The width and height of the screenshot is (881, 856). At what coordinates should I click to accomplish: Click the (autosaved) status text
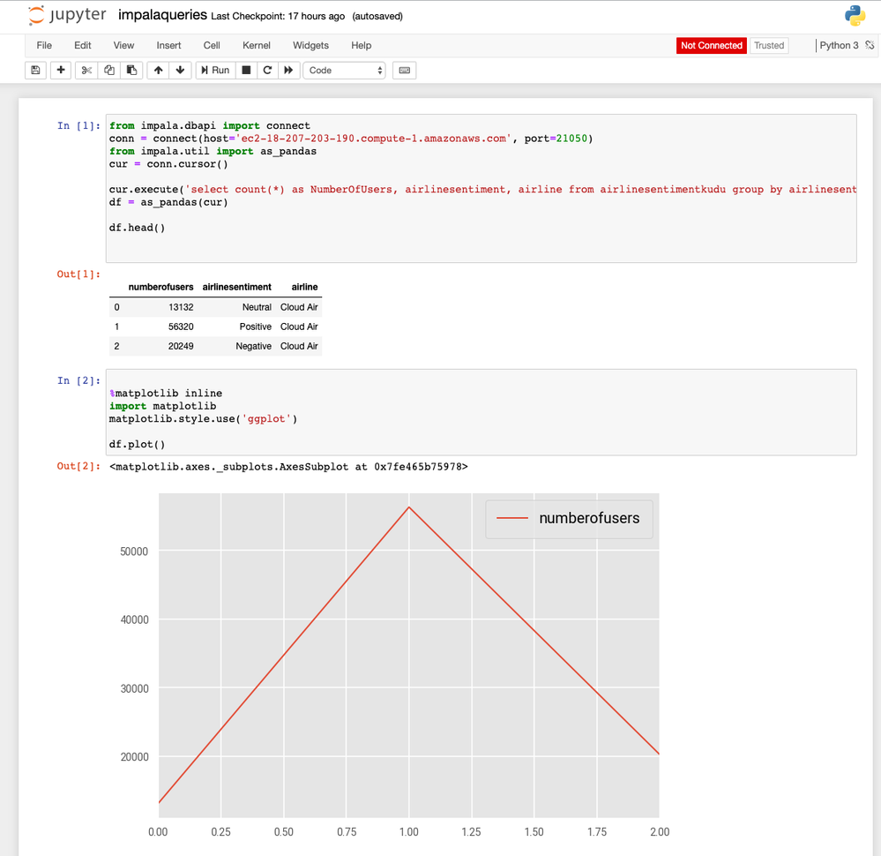click(x=377, y=16)
